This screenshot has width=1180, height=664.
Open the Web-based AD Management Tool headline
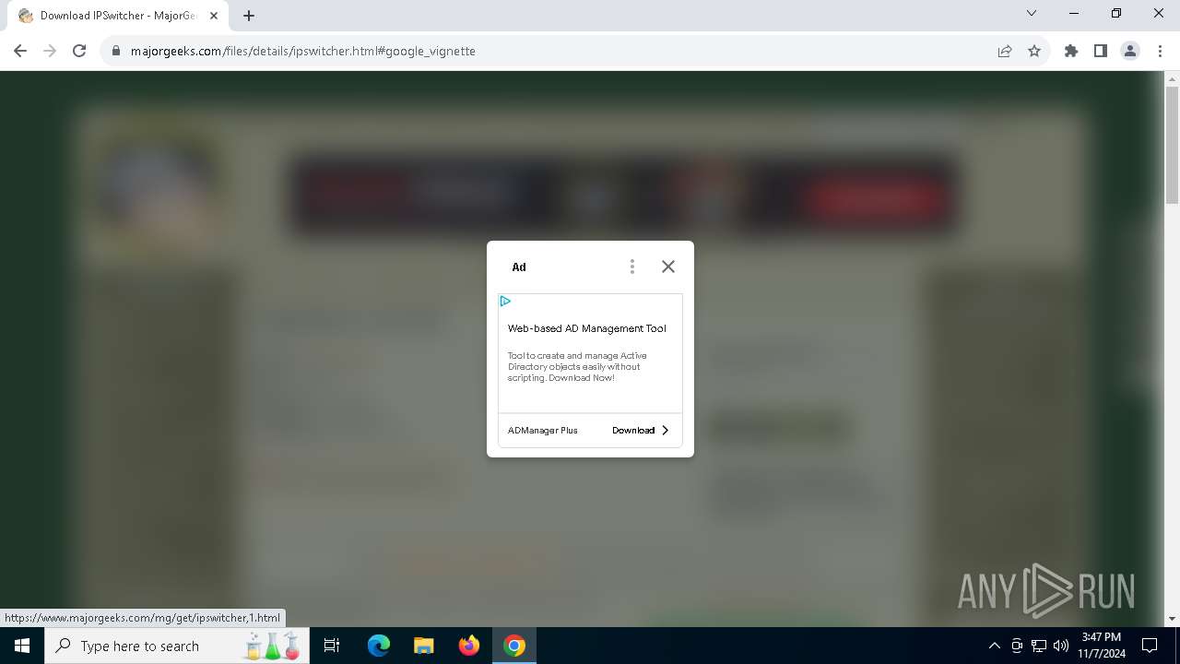pyautogui.click(x=587, y=328)
